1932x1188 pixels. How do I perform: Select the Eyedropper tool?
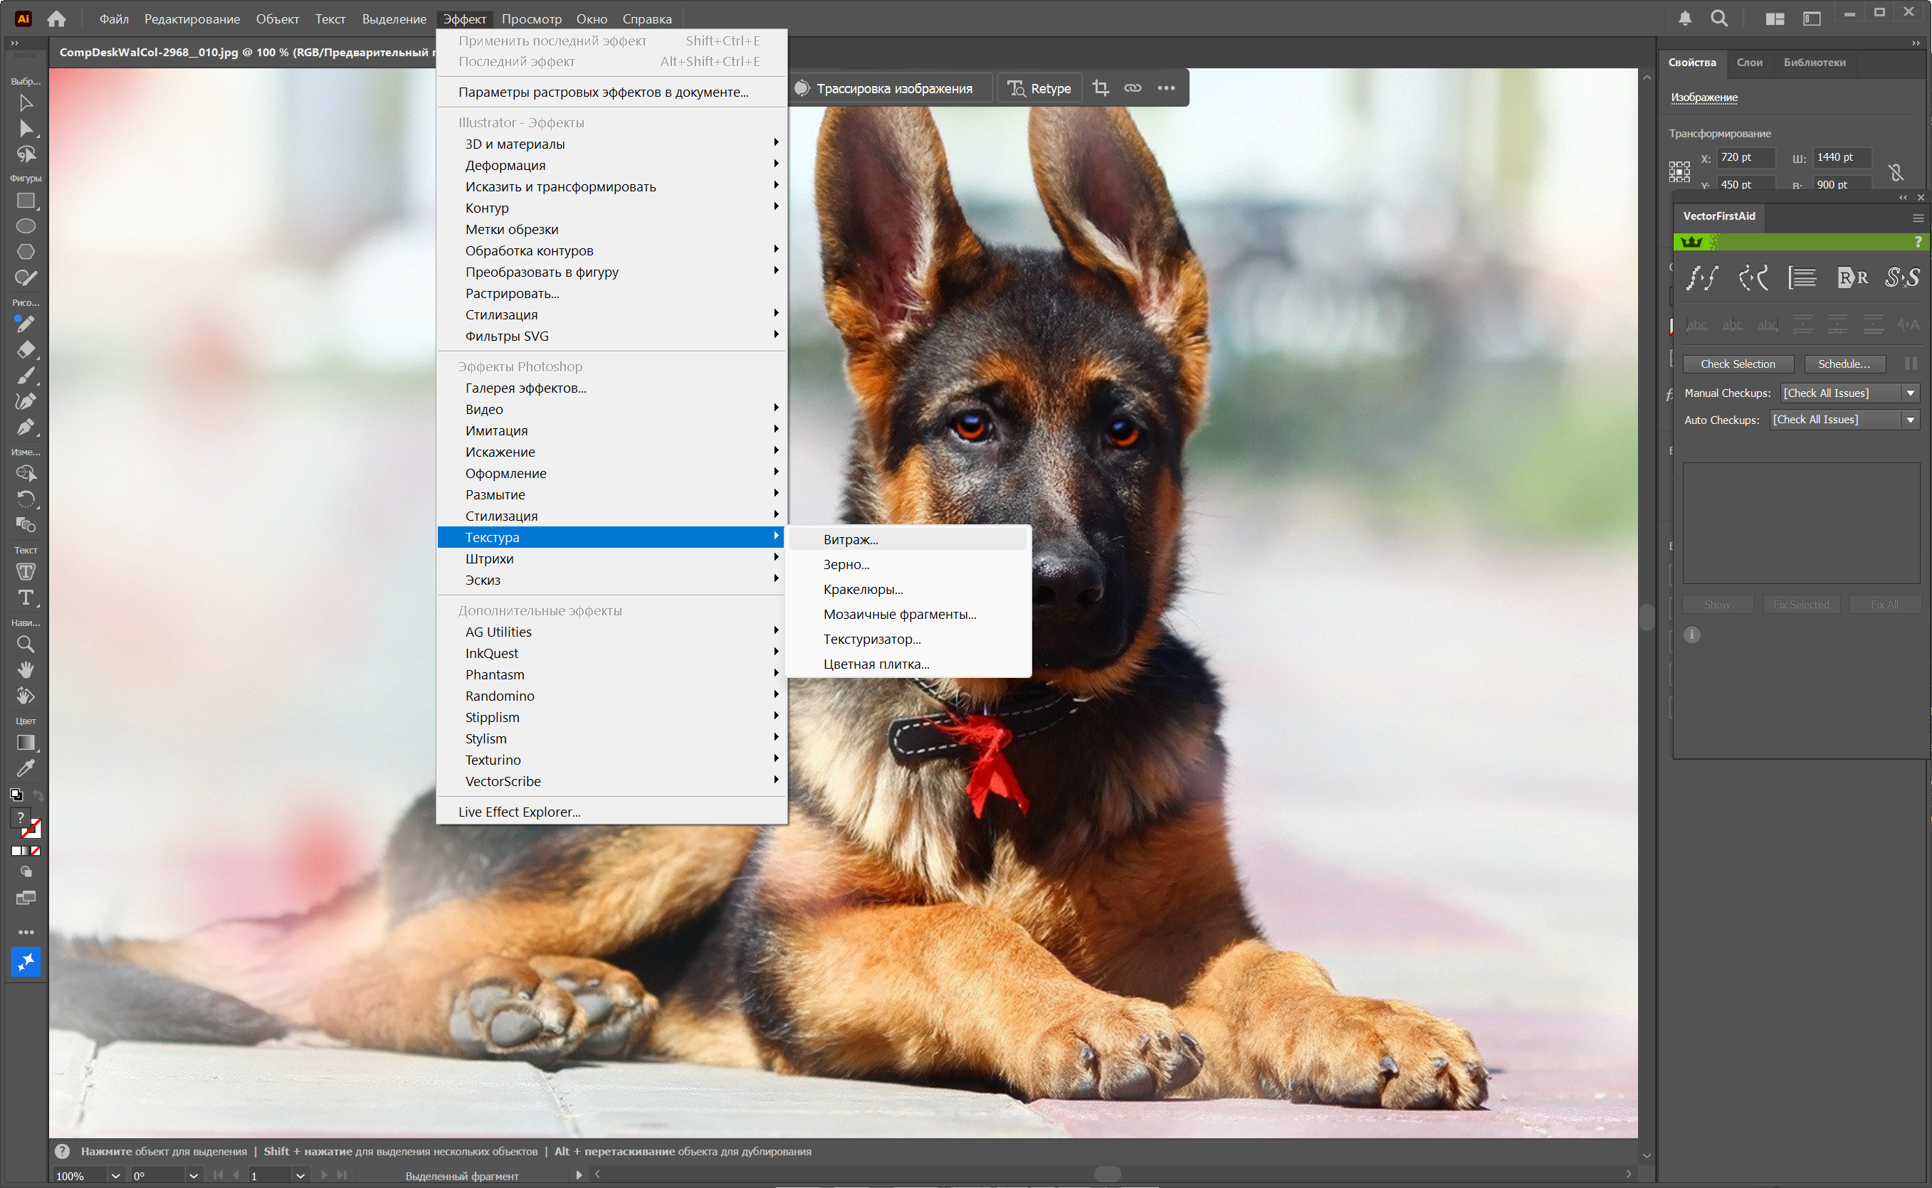pos(25,768)
